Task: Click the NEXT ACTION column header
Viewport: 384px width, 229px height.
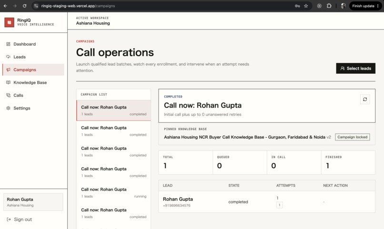Action: [335, 186]
